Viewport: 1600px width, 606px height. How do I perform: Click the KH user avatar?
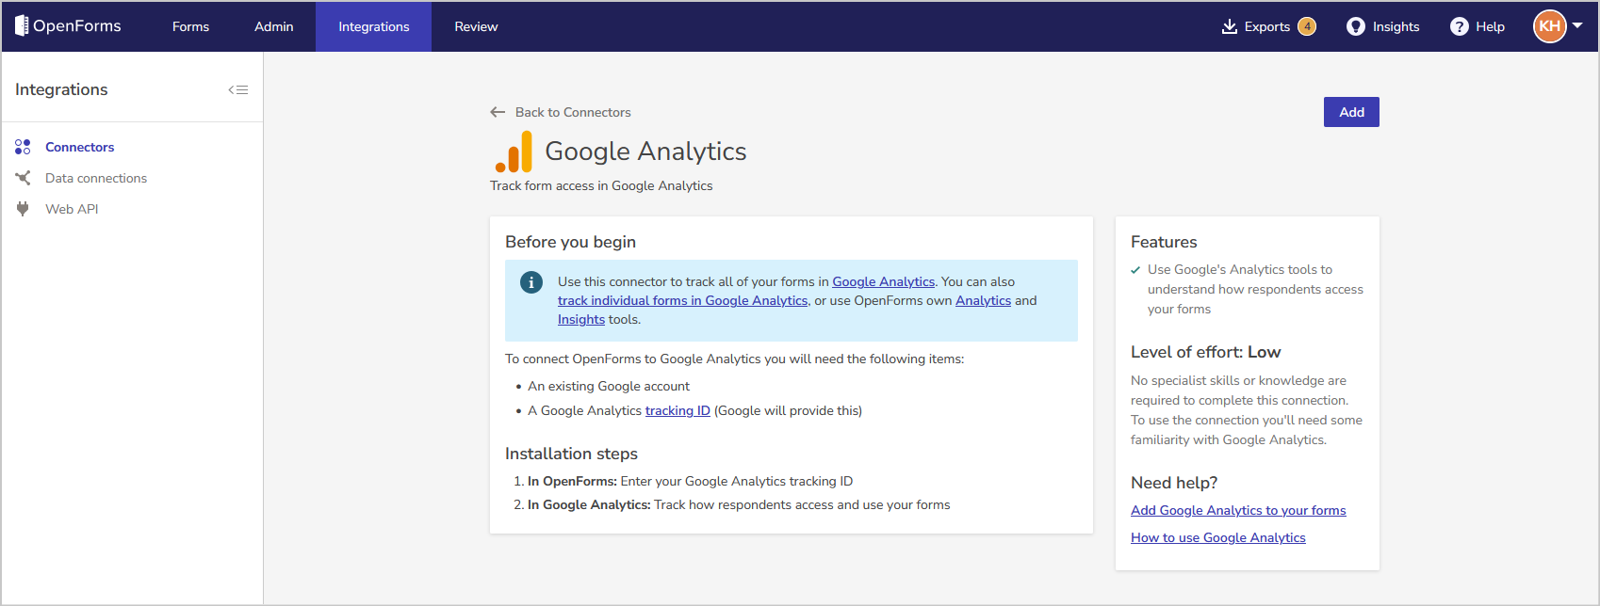(x=1550, y=26)
